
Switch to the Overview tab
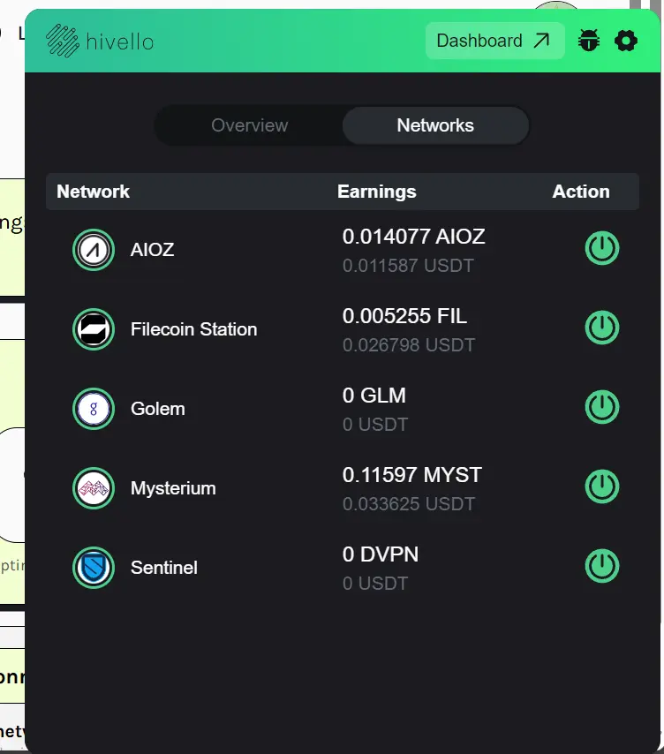point(249,125)
